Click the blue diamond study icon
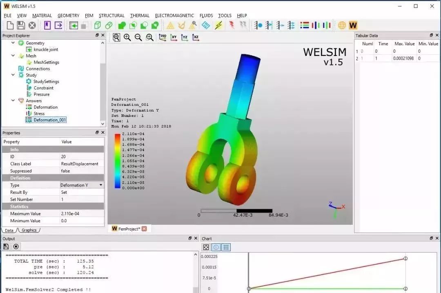441x293 pixels. tap(206, 25)
